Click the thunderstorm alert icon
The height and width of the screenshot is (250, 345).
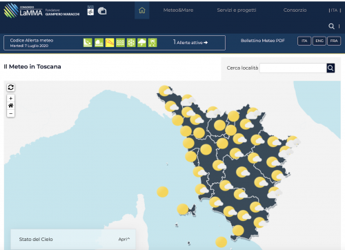click(x=141, y=43)
